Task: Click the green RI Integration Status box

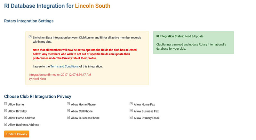Action: 193,42
